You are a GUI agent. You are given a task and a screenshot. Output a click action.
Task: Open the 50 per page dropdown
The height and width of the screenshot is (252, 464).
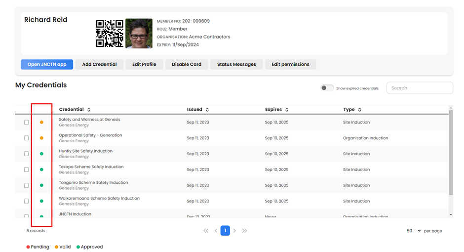point(413,231)
